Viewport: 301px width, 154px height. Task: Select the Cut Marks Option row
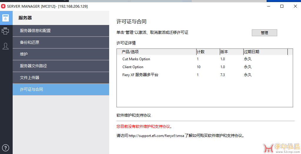point(204,59)
